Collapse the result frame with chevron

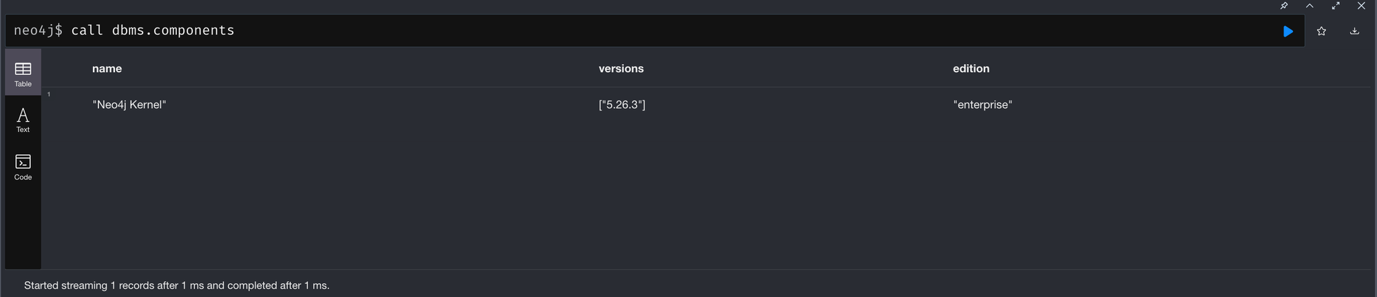[x=1310, y=5]
